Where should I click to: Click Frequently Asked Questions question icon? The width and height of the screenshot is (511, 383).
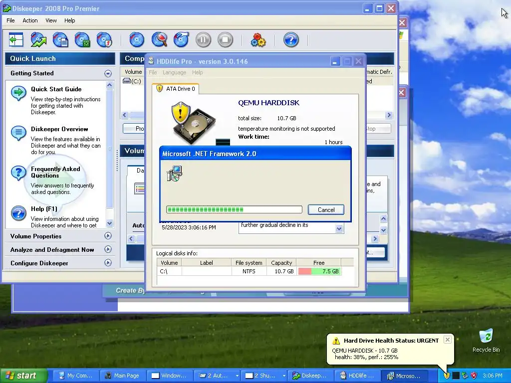click(18, 173)
